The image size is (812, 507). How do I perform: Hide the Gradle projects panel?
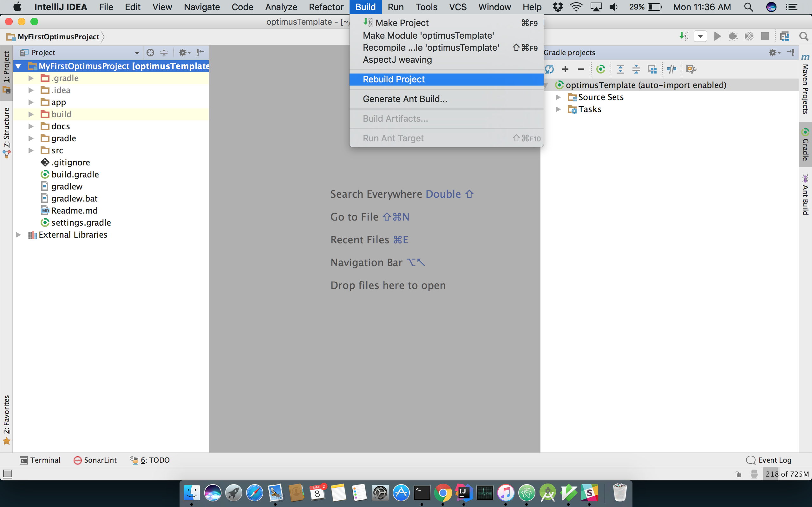coord(790,53)
